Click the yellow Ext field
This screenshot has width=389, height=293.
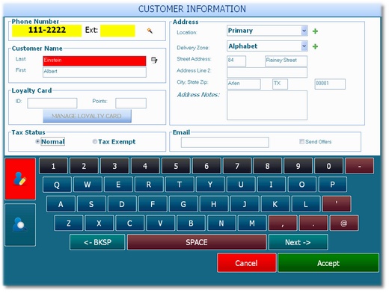pyautogui.click(x=117, y=31)
